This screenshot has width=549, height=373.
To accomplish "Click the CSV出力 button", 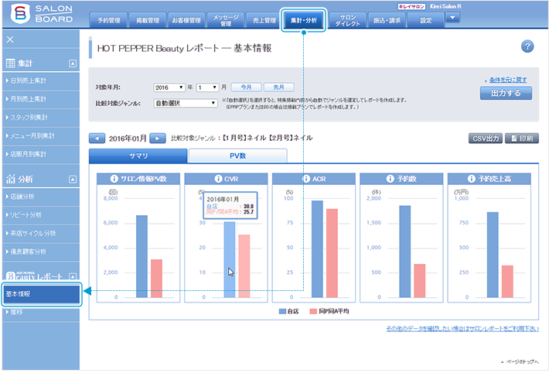I will coord(485,139).
